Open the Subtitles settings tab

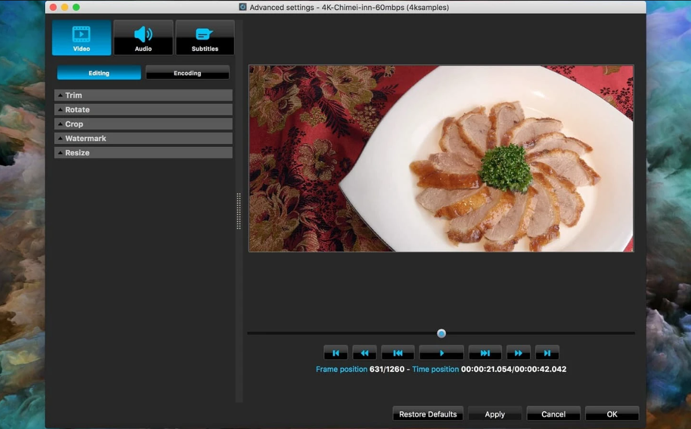tap(205, 38)
